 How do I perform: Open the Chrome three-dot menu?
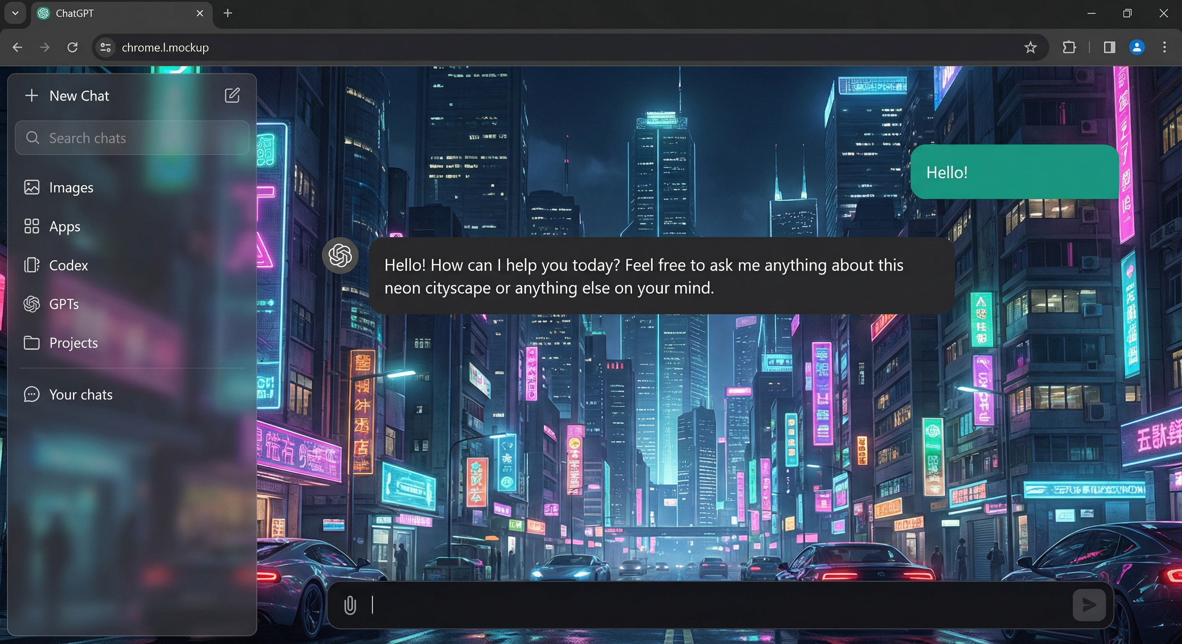pyautogui.click(x=1164, y=47)
